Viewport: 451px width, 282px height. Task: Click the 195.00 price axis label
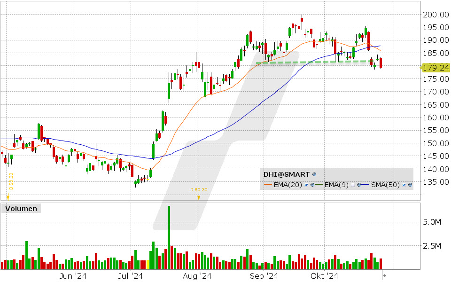click(x=436, y=27)
